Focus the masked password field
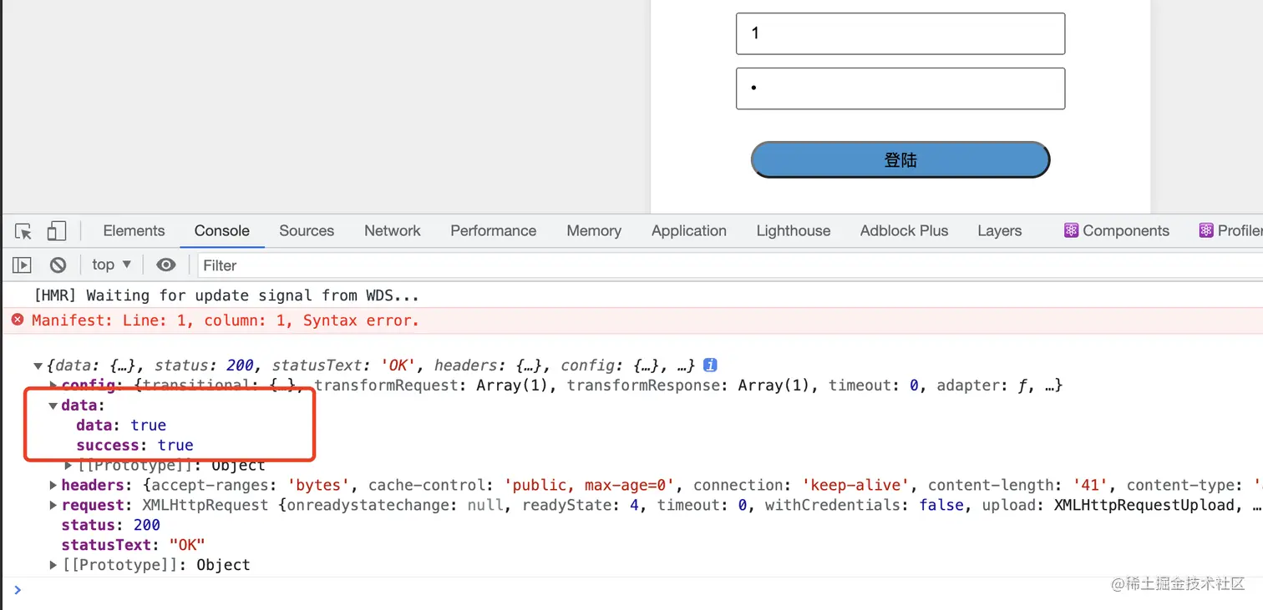 click(x=900, y=88)
